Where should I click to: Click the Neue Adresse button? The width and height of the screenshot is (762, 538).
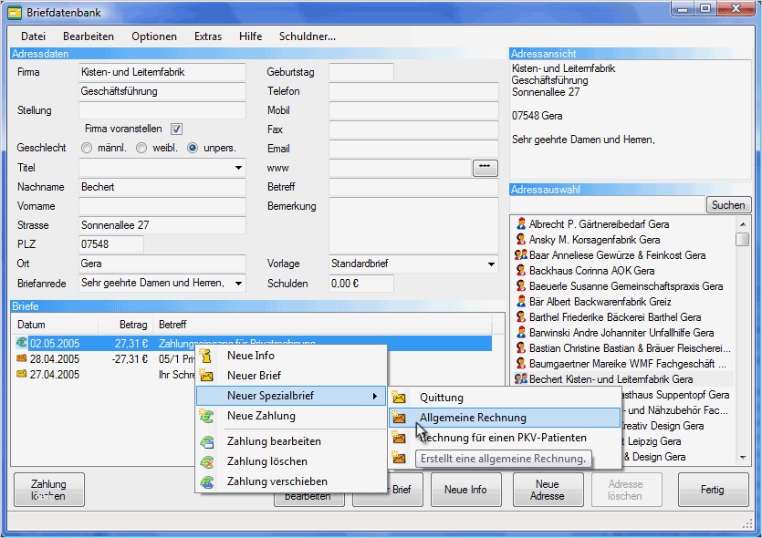click(548, 490)
